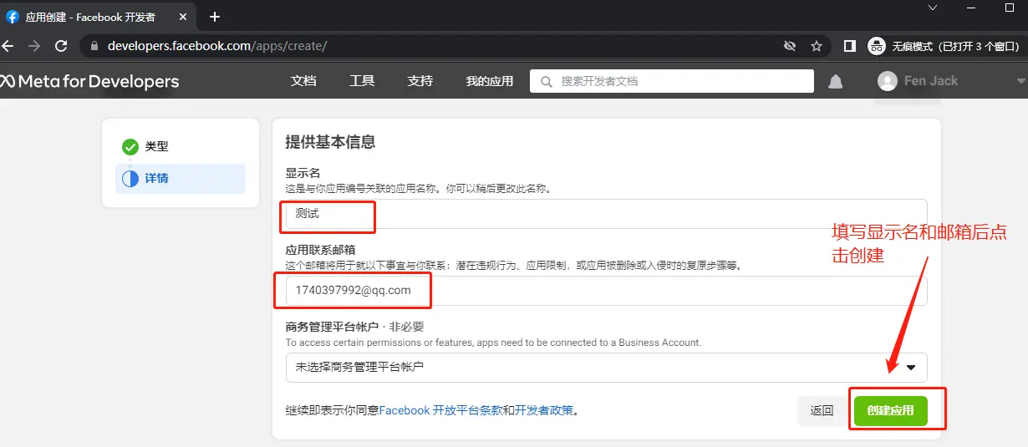
Task: Select the 类型 step in sidebar
Action: 181,147
